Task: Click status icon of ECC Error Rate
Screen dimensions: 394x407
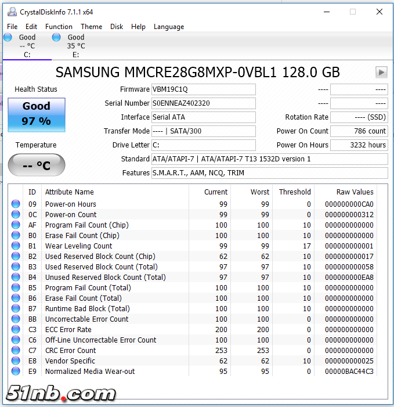Action: point(16,329)
